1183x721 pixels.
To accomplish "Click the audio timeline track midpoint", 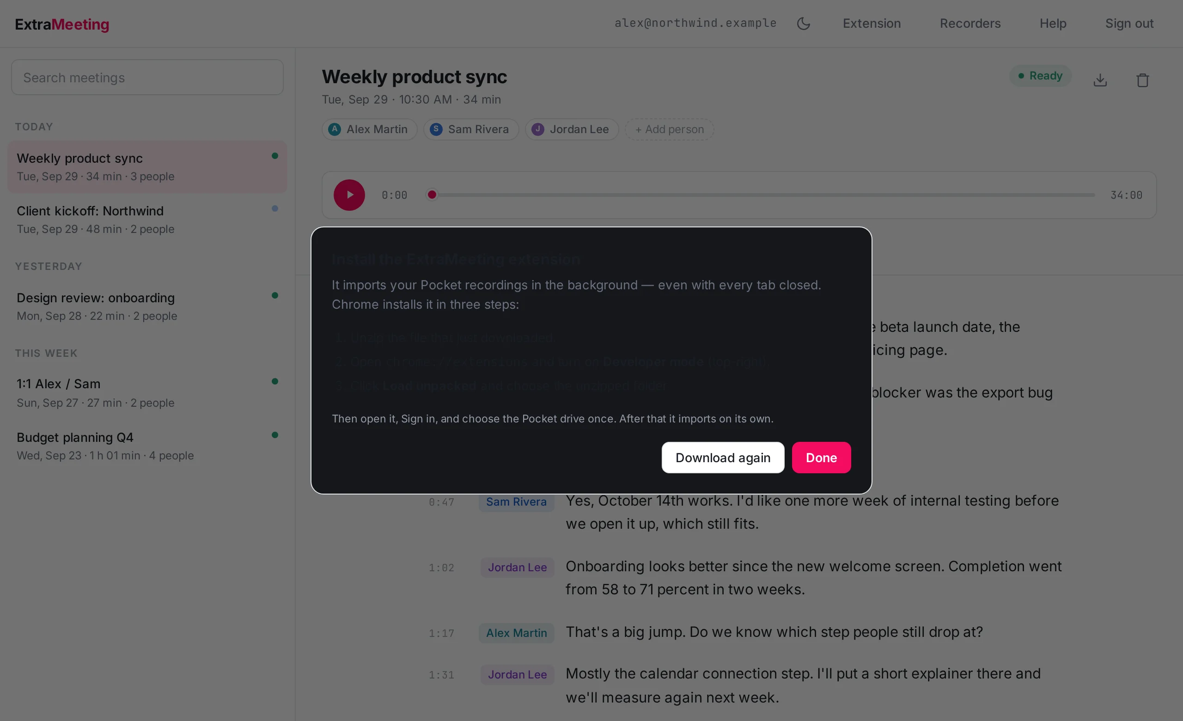I will click(761, 195).
